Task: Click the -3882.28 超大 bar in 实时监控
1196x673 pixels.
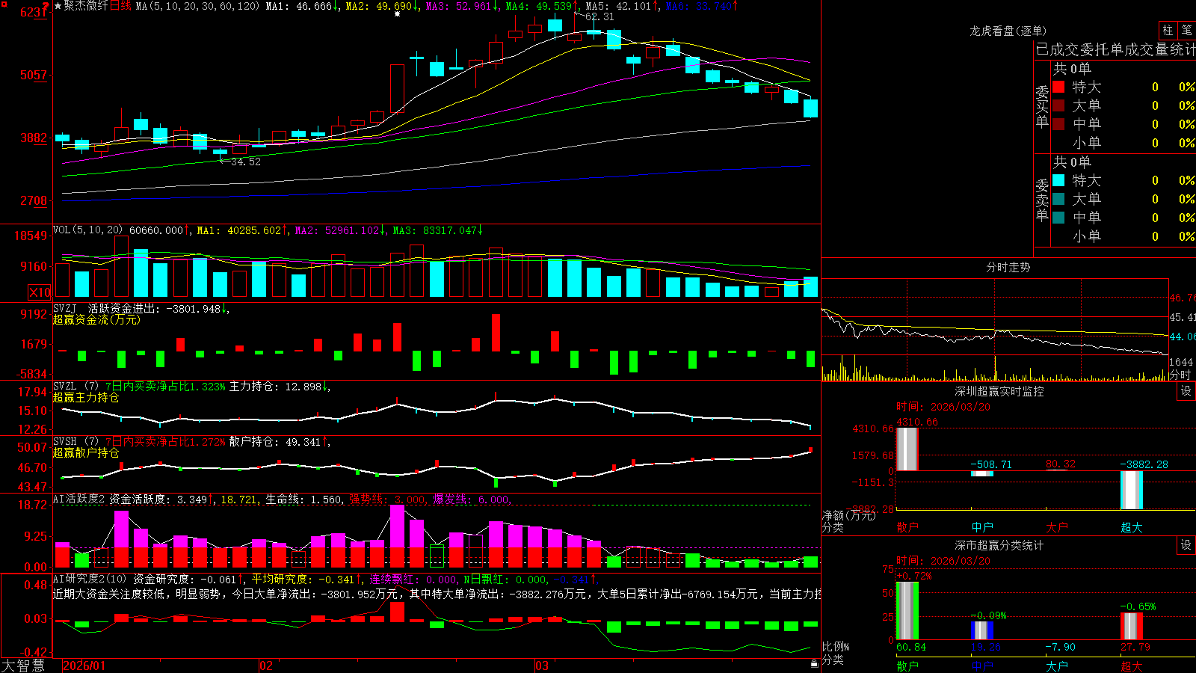Action: pyautogui.click(x=1132, y=491)
